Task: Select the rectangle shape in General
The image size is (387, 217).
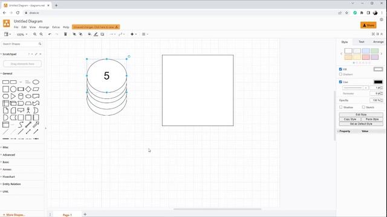Action: [5, 82]
